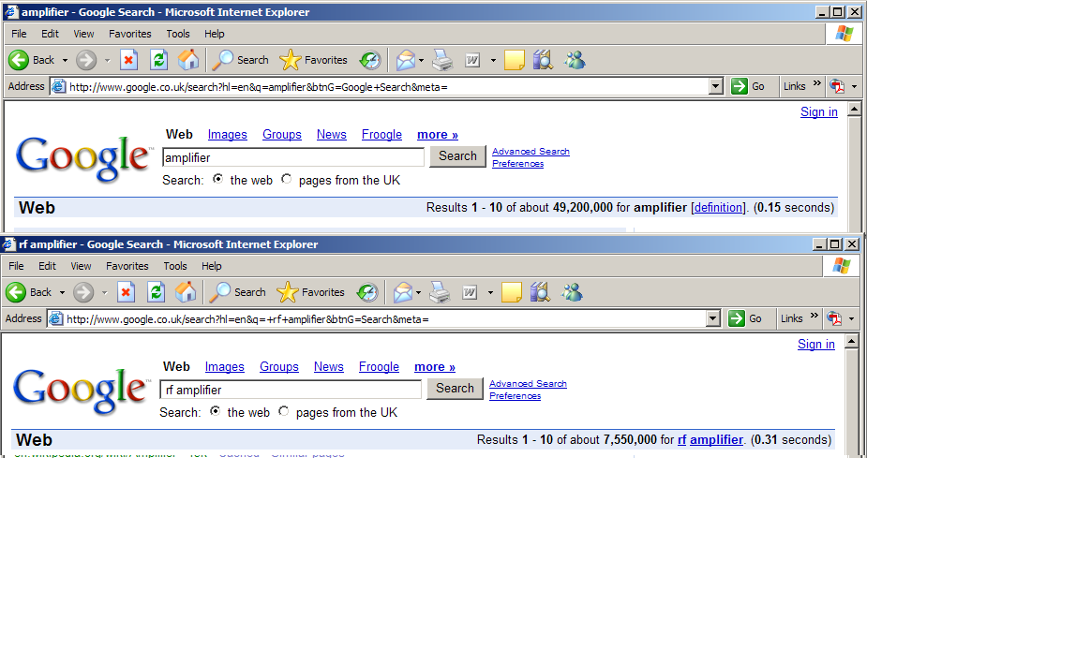Viewport: 1091px width, 664px height.
Task: Edit with Word icon in amplifier window
Action: pyautogui.click(x=472, y=61)
